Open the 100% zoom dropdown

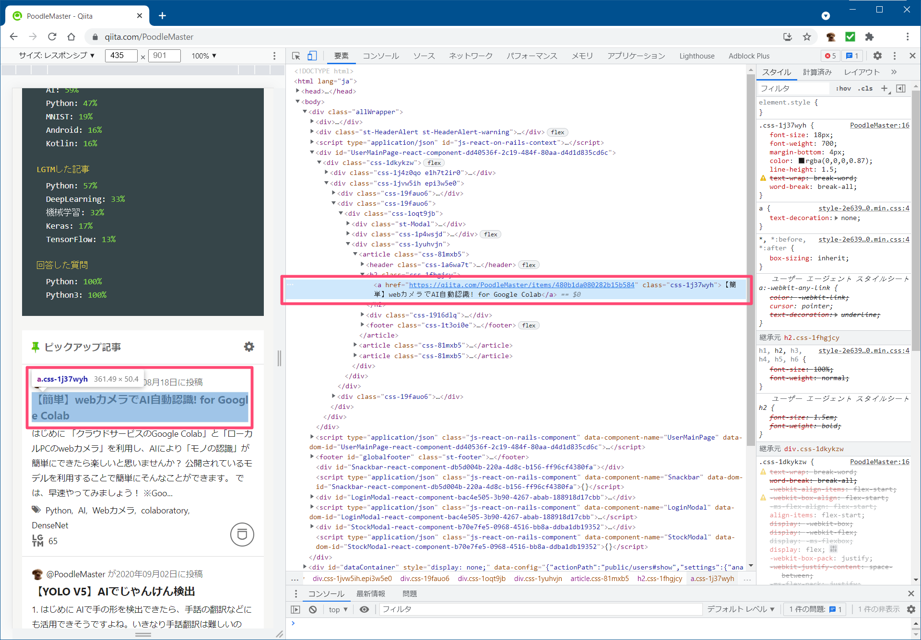point(204,56)
